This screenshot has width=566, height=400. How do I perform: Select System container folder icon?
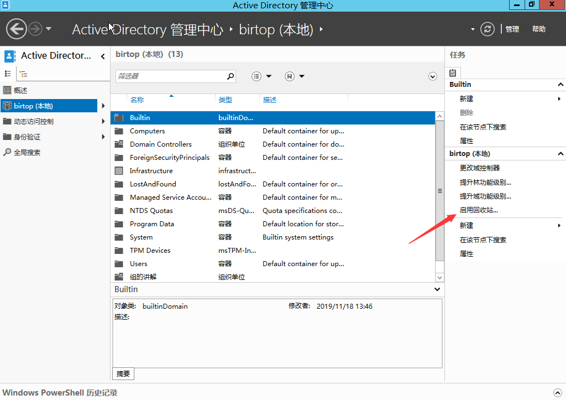point(119,237)
